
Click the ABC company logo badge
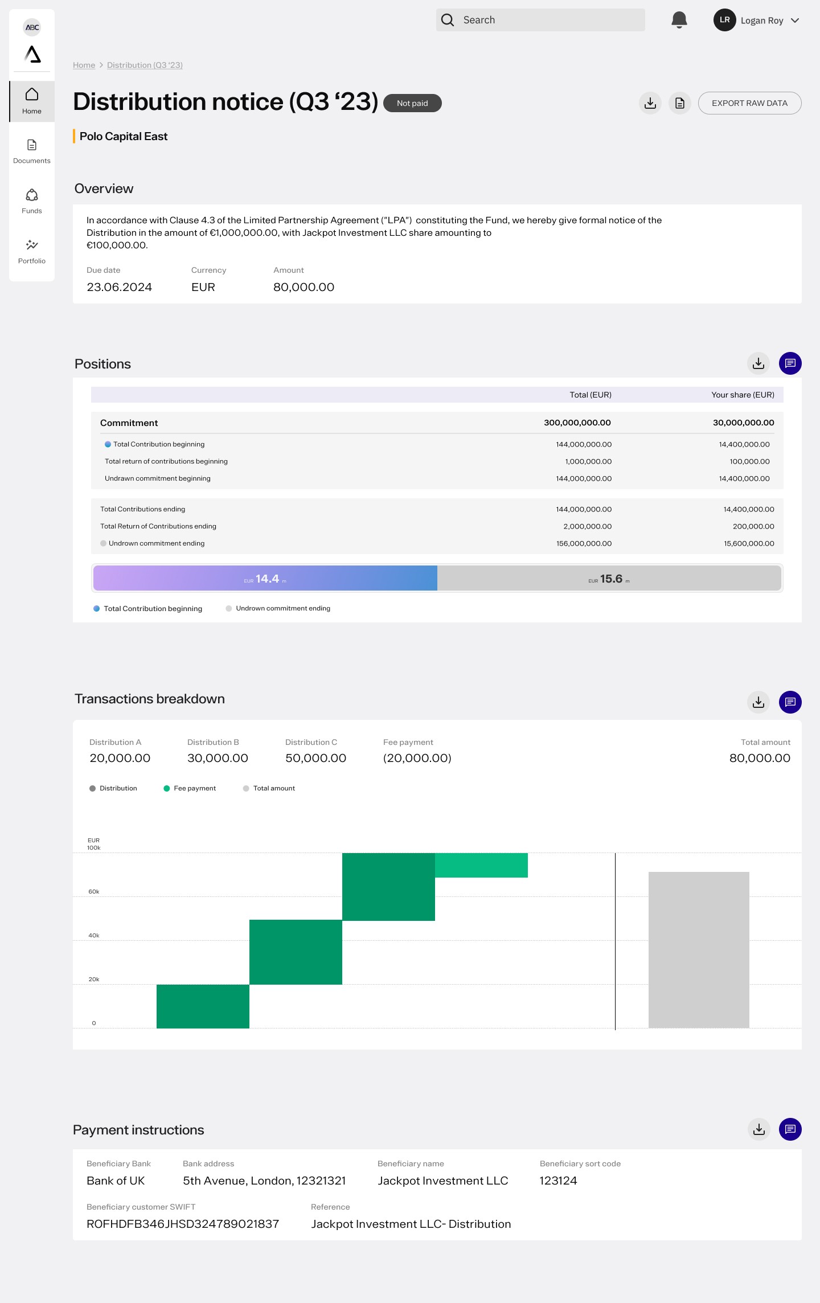(x=32, y=27)
